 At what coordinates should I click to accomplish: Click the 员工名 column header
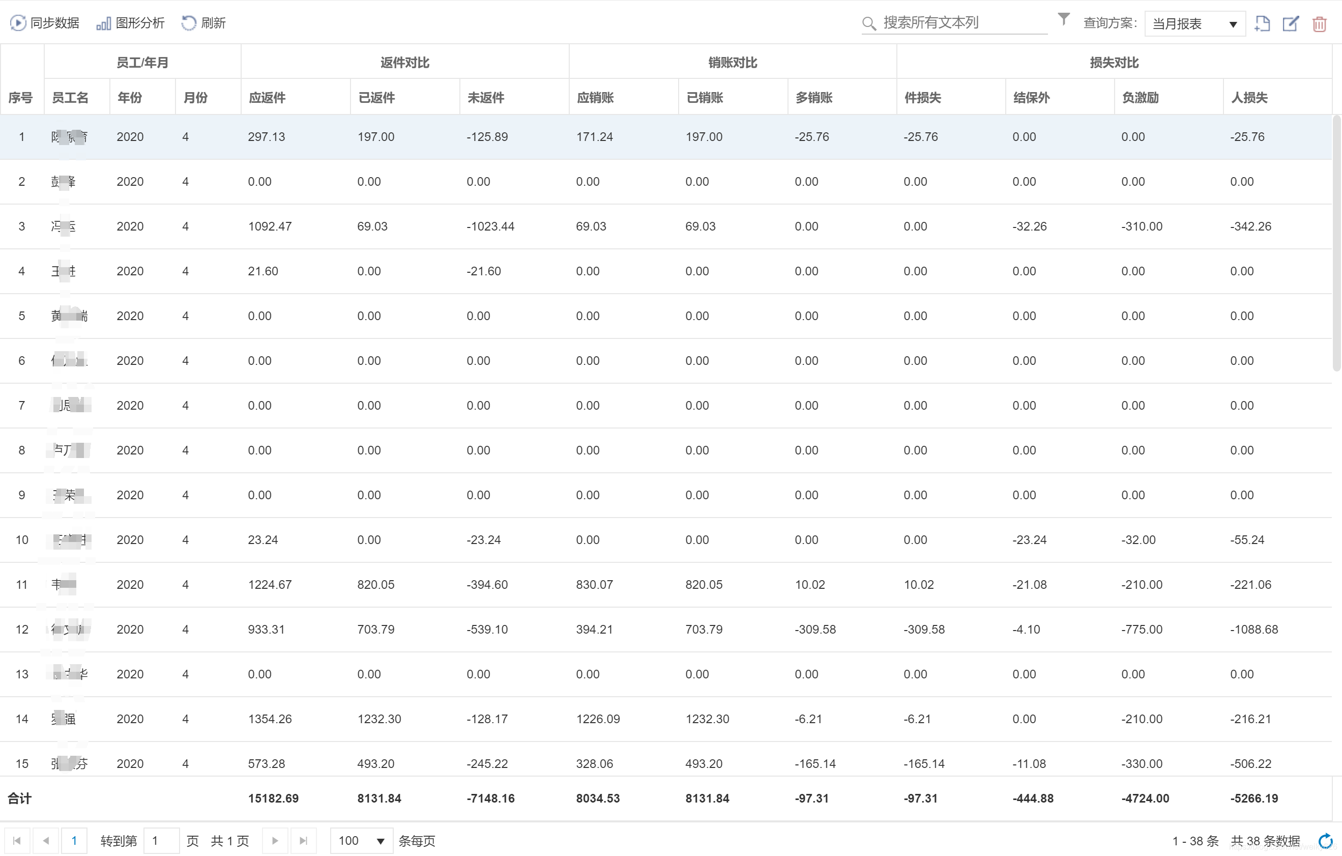pos(70,98)
